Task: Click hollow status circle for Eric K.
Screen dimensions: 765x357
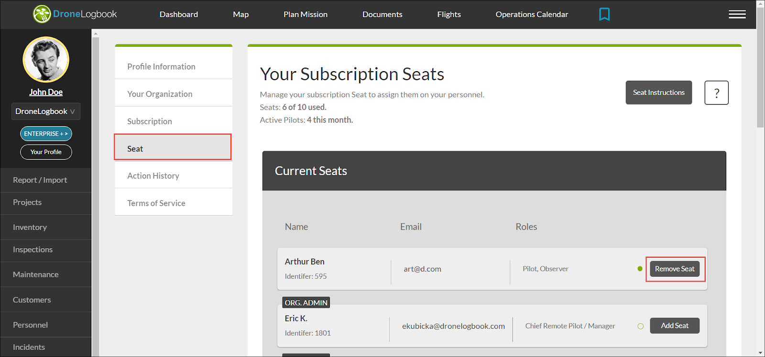Action: pyautogui.click(x=640, y=326)
